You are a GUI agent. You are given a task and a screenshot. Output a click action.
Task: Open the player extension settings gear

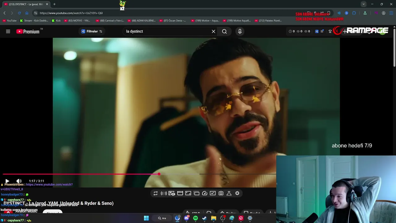pos(237,193)
